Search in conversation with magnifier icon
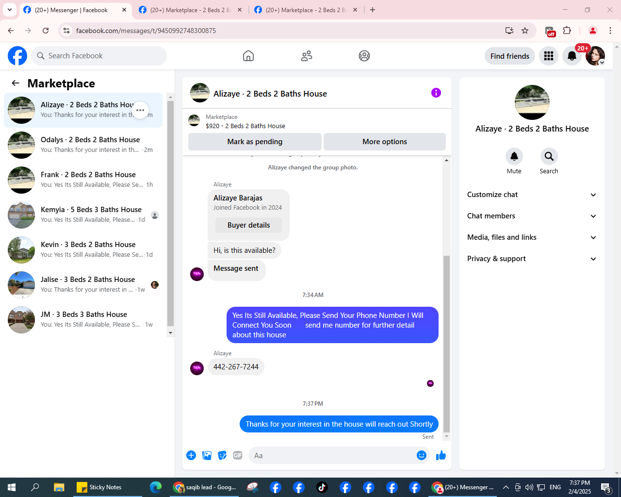This screenshot has height=497, width=621. click(549, 156)
